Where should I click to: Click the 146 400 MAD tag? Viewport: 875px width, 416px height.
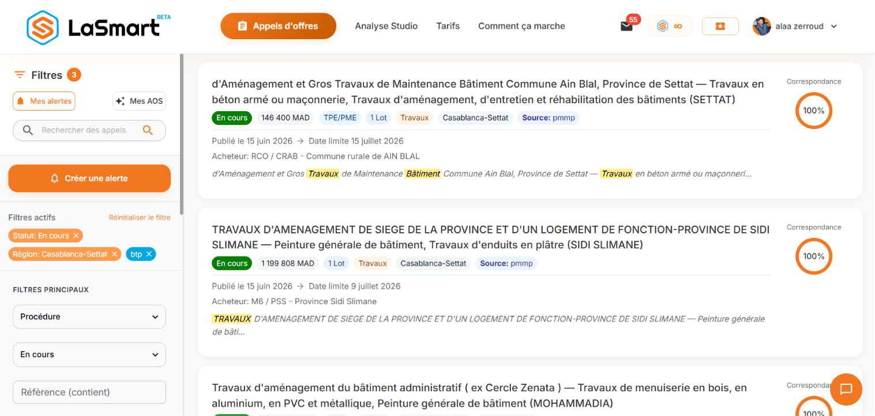pos(286,118)
